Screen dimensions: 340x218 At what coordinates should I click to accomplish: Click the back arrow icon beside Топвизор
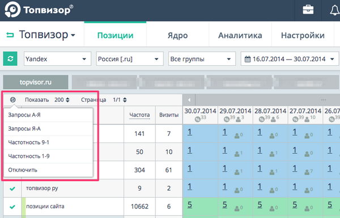[x=10, y=35]
